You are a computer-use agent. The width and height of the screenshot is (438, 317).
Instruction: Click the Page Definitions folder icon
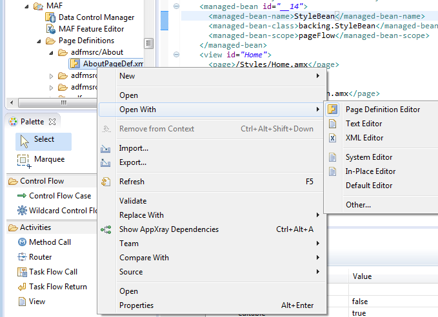[50, 41]
